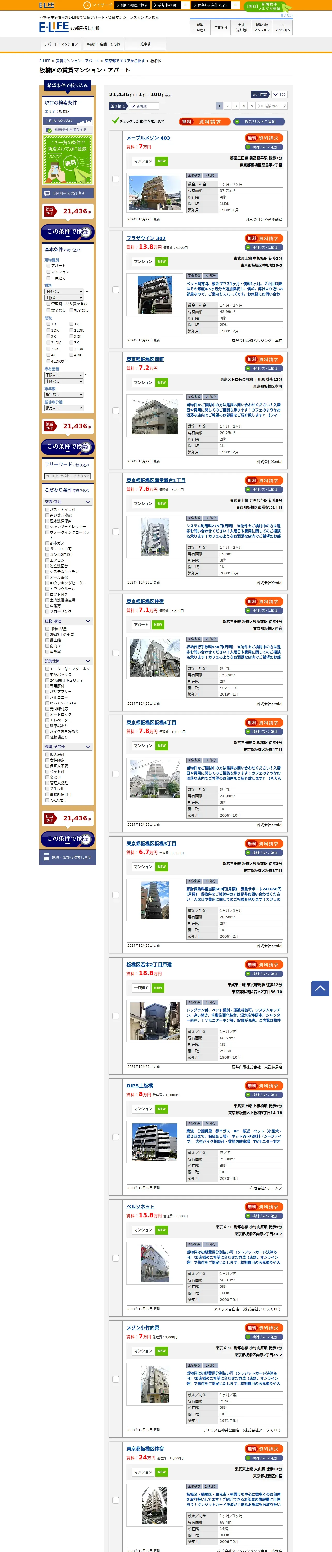The width and height of the screenshot is (332, 1552).
Task: Click bulk 検討リストに追加 button with plus icon
Action: [x=260, y=122]
